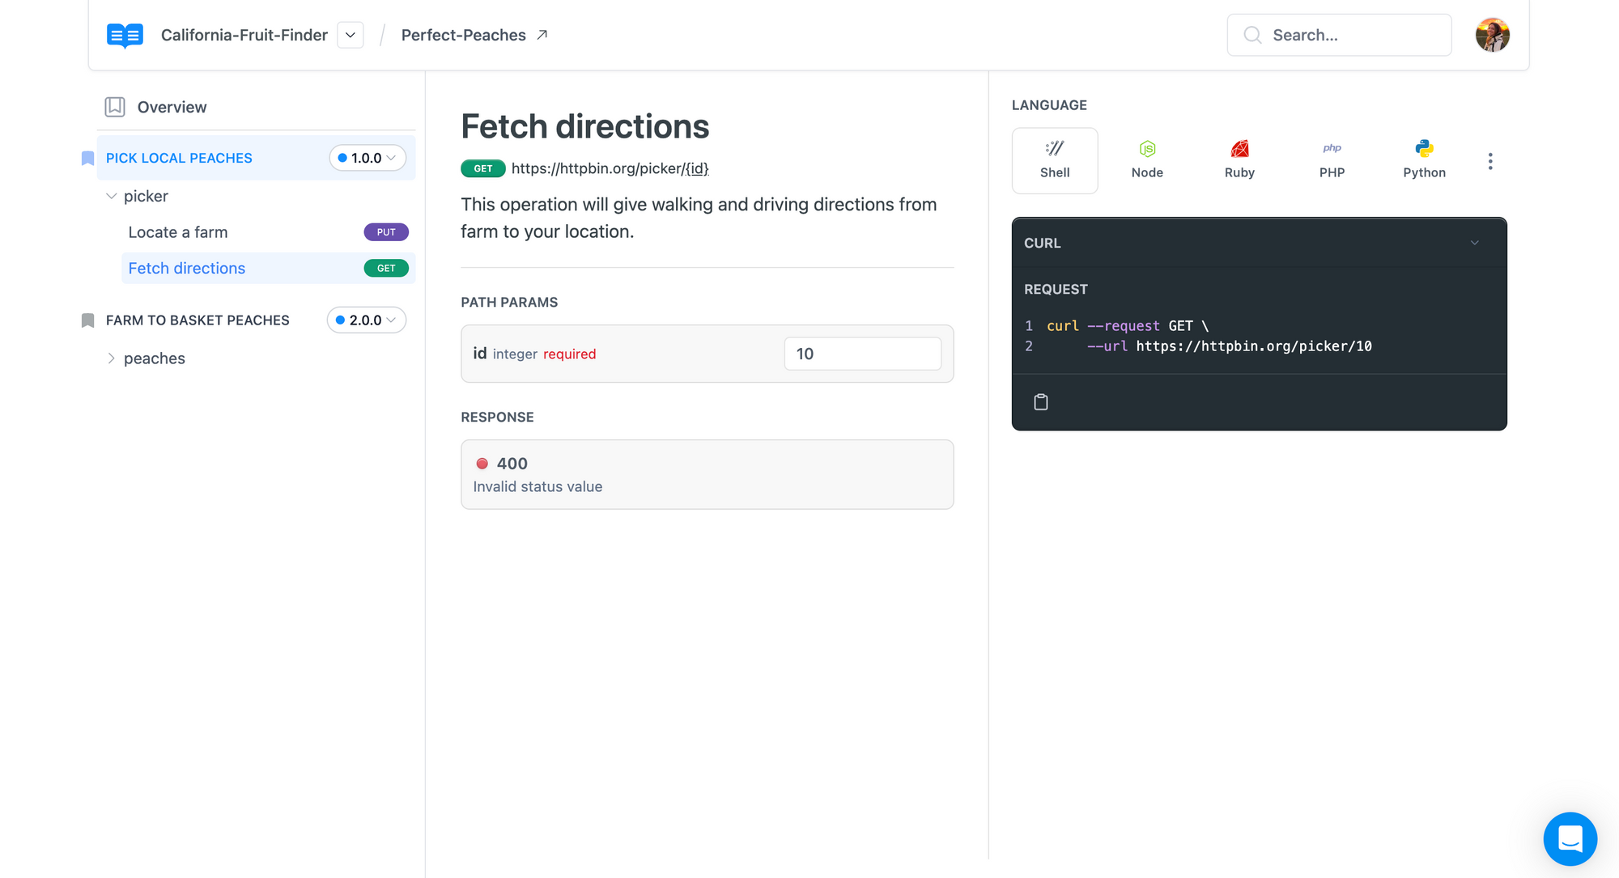Click the more languages ellipsis button

click(x=1490, y=161)
